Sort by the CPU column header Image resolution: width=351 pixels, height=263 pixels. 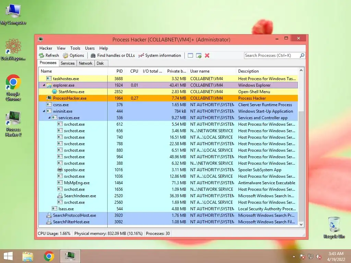(132, 71)
